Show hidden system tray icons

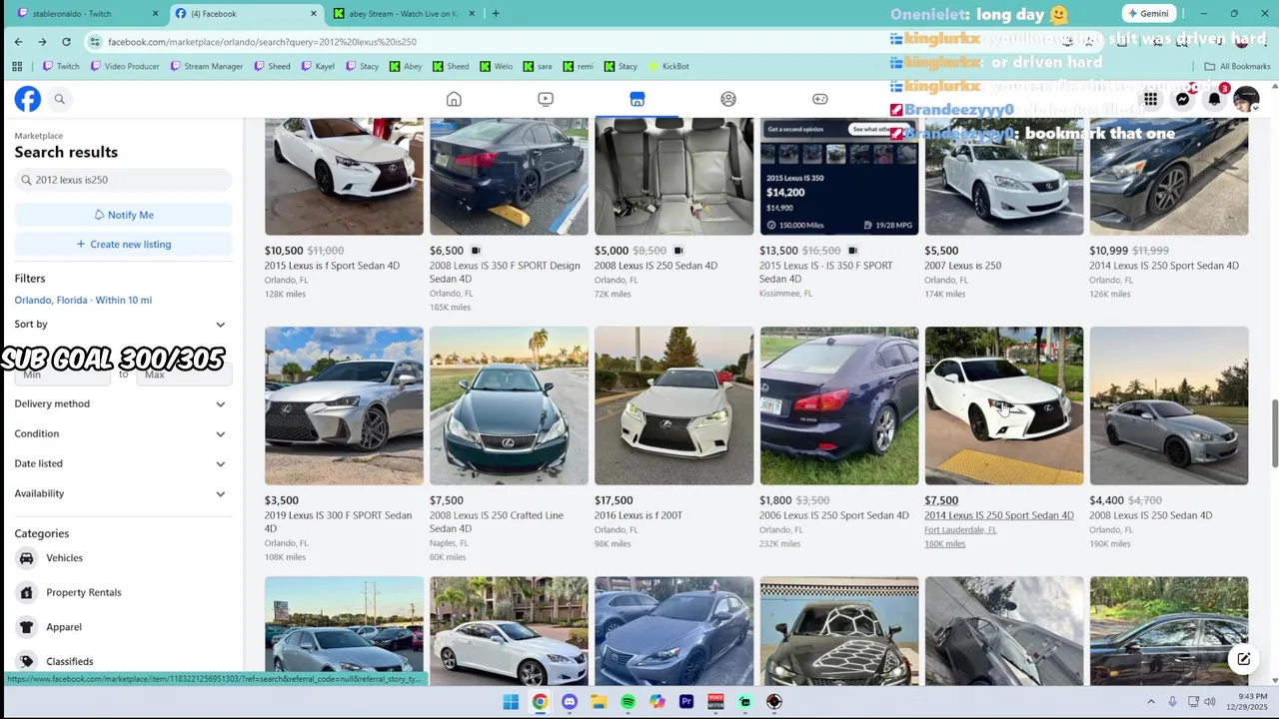[1150, 702]
